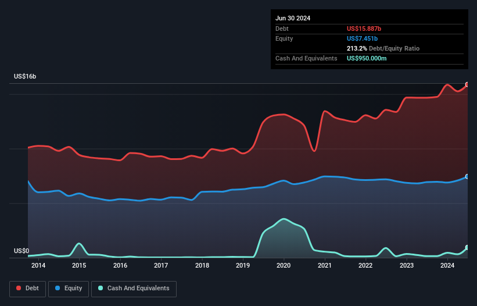Click the 2018 x-axis label

click(x=202, y=265)
